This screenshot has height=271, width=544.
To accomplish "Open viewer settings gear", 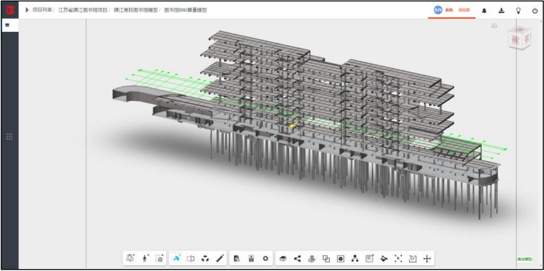I will [x=265, y=258].
